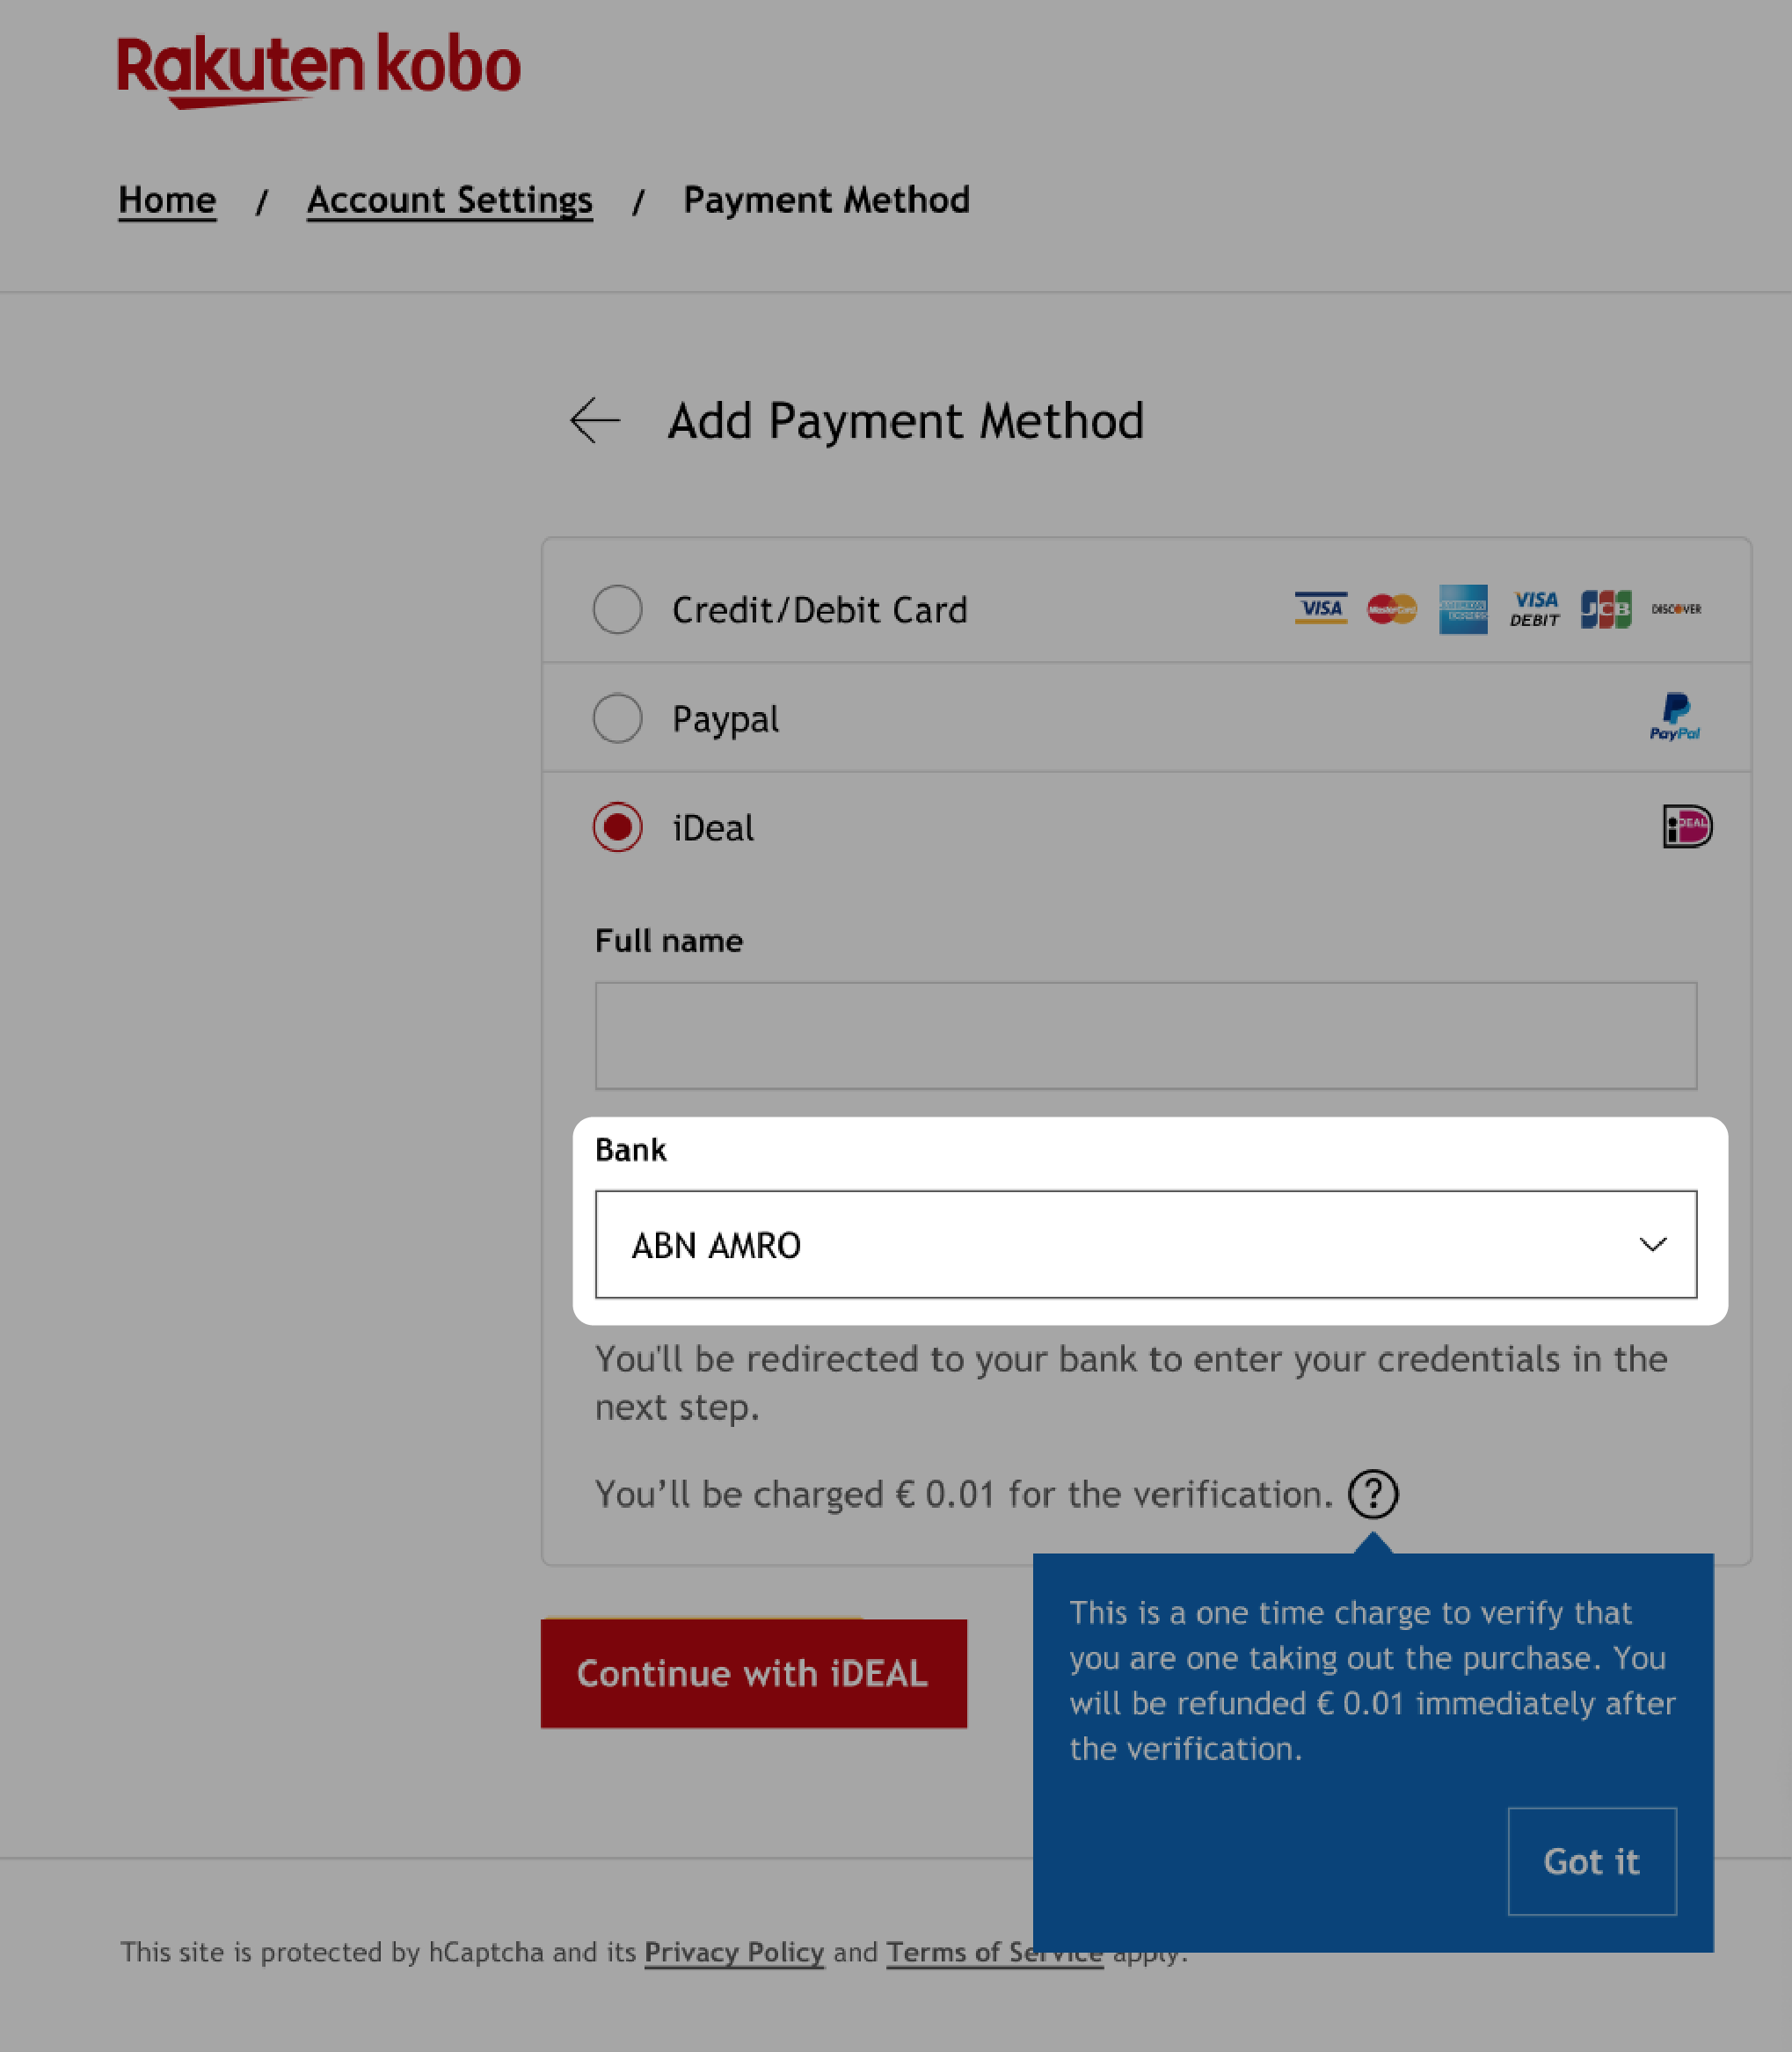Click the Home breadcrumb link

(168, 199)
